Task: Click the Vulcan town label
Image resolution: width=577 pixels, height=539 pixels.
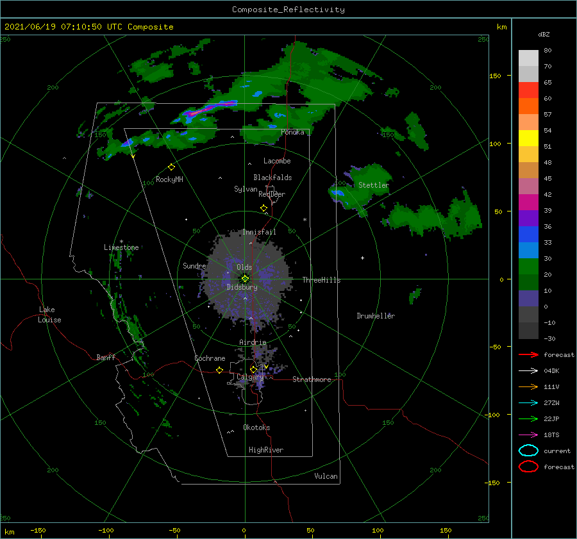Action: [326, 476]
